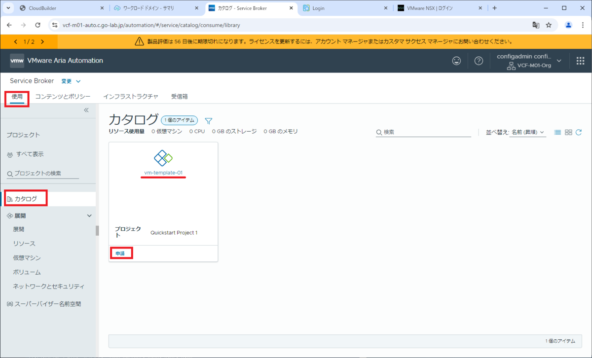This screenshot has width=592, height=358.
Task: Open 仮想マシン in the sidebar
Action: tap(27, 258)
